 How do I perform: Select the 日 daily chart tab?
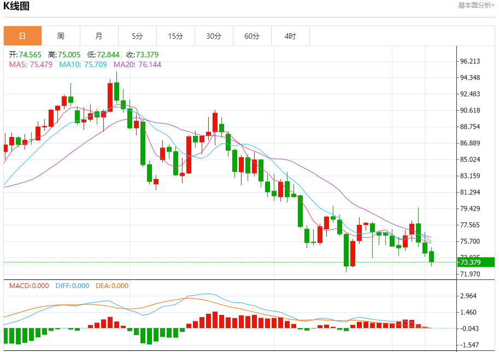[22, 36]
